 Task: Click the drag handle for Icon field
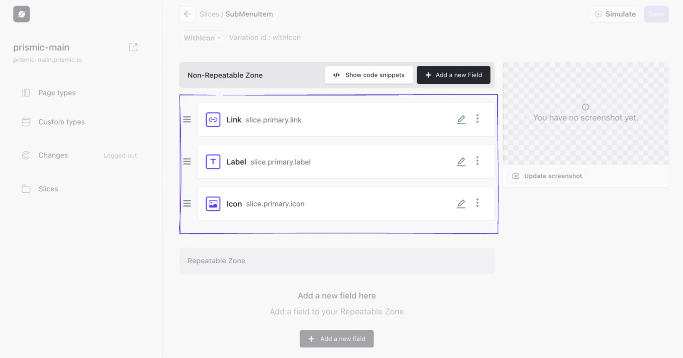click(187, 203)
